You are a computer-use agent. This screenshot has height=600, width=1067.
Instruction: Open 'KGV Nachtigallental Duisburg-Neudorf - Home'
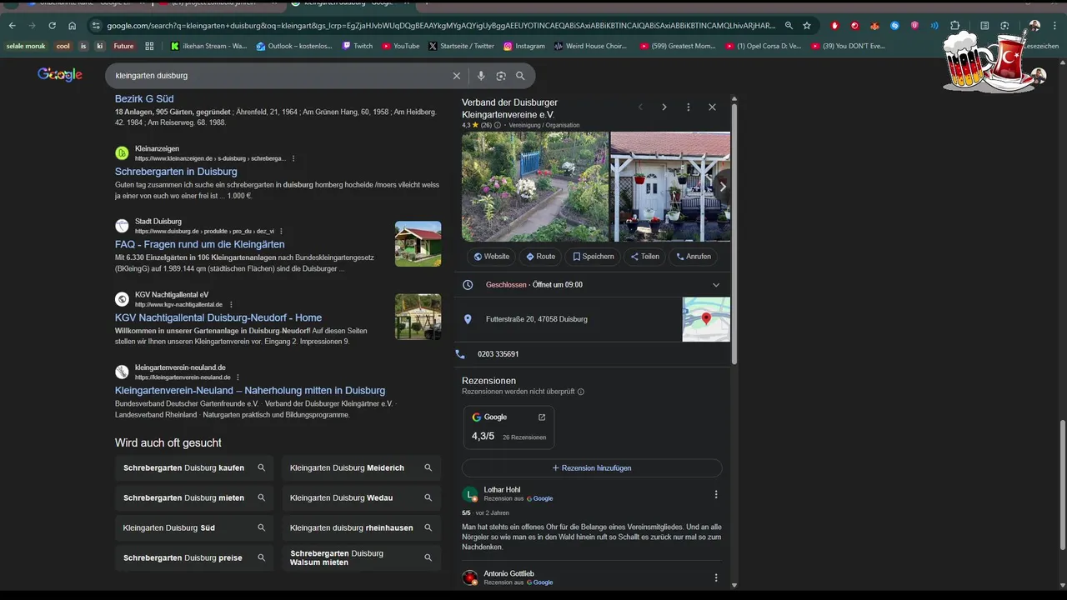(x=218, y=317)
